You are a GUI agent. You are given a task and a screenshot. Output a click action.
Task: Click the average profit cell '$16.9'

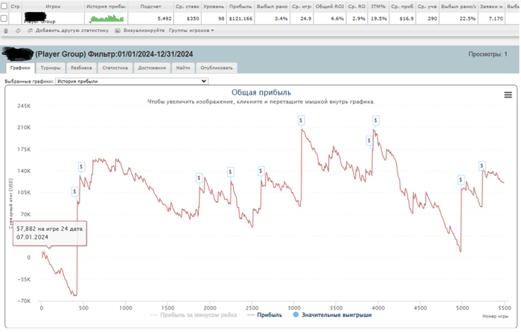tap(402, 19)
